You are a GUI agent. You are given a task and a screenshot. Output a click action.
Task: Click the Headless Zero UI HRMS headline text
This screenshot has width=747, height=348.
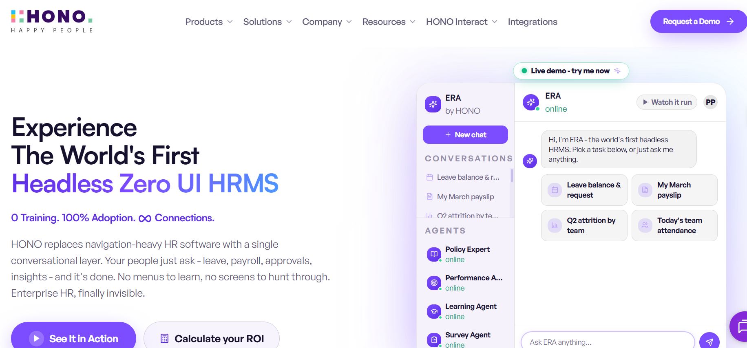(x=145, y=183)
